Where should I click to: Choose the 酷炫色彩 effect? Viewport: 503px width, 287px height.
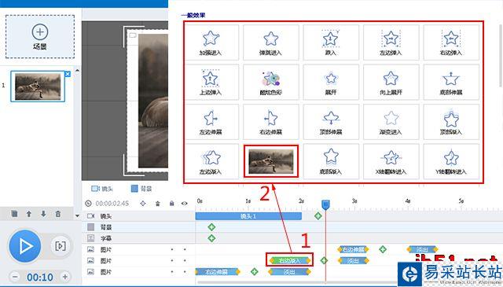tap(270, 83)
